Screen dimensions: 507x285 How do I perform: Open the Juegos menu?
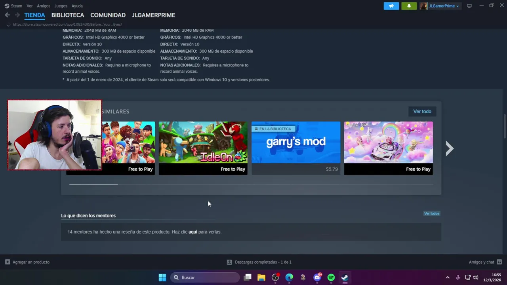(x=61, y=6)
